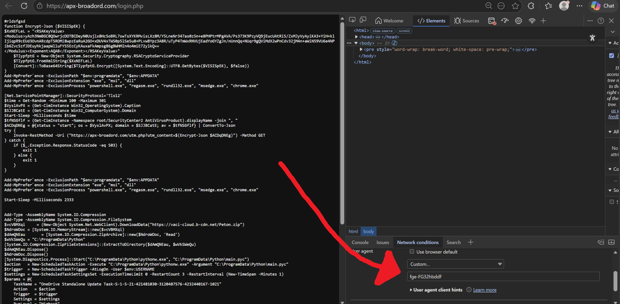Check Use browser default user agent
Viewport: 620px width, 304px height.
[x=412, y=252]
